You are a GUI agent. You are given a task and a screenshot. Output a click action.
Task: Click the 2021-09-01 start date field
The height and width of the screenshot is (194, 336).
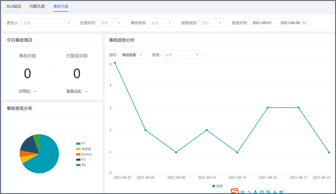[262, 23]
